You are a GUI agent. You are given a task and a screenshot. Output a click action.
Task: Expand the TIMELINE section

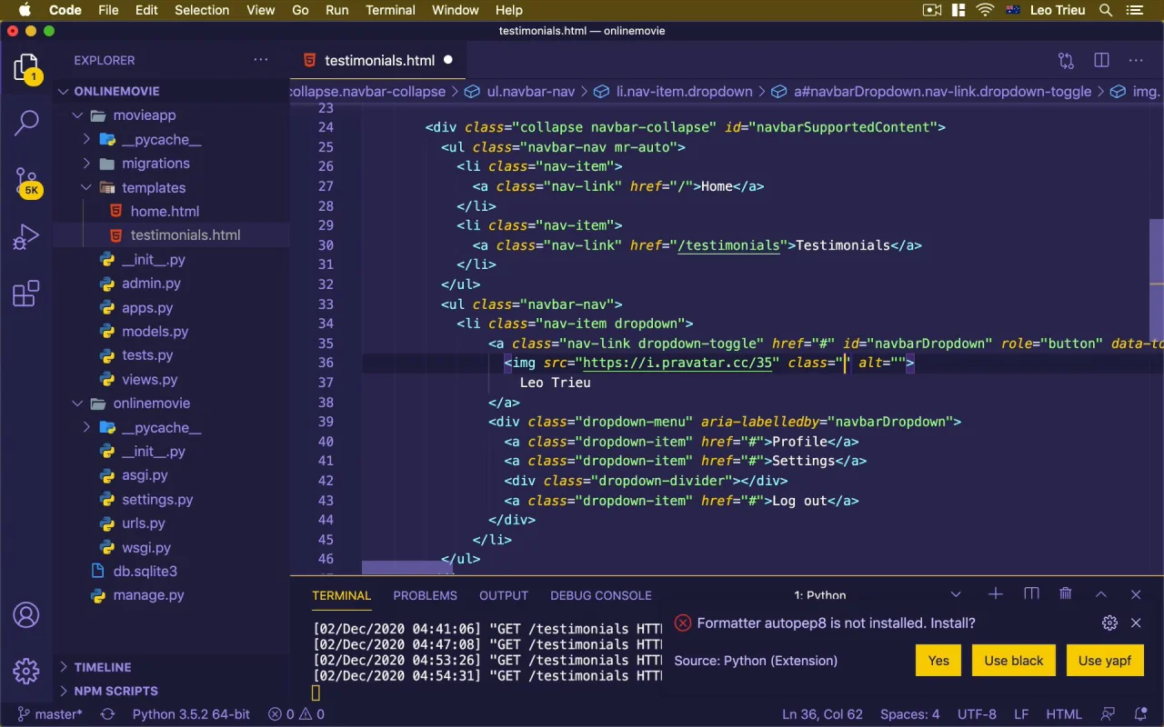pos(102,667)
